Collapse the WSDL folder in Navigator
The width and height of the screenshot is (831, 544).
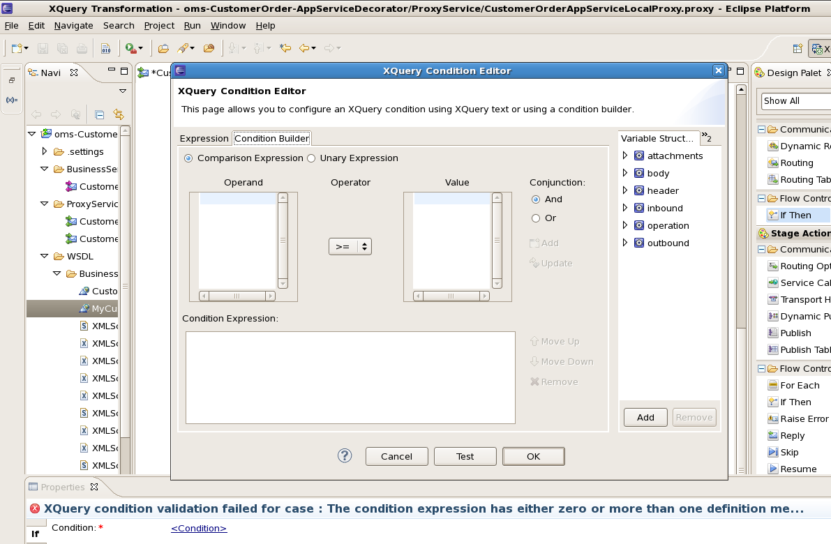pyautogui.click(x=45, y=256)
